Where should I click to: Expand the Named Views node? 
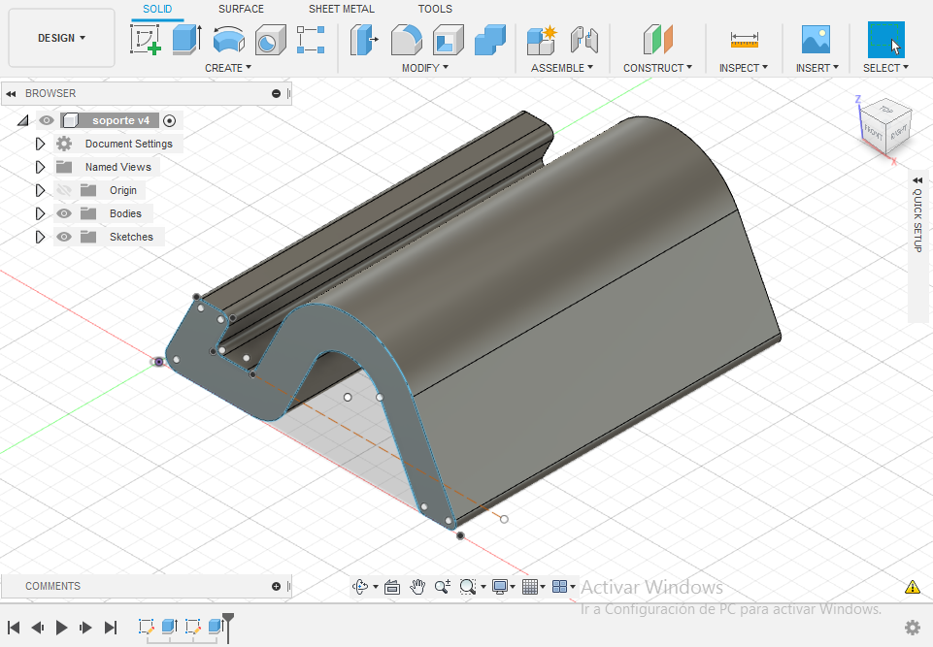click(x=40, y=167)
